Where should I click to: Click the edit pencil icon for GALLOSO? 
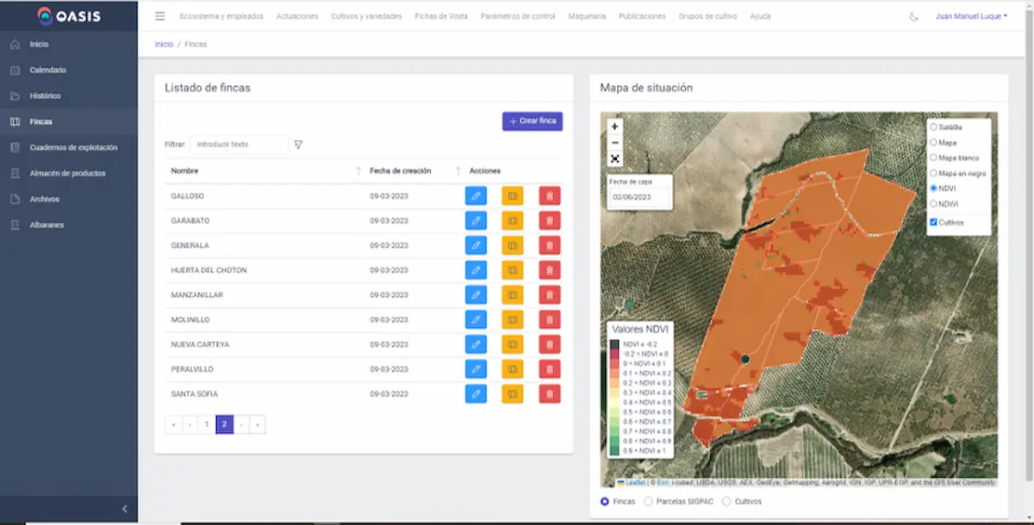click(476, 196)
